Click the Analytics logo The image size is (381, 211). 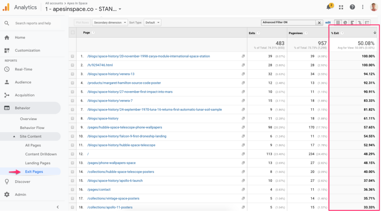pos(6,7)
